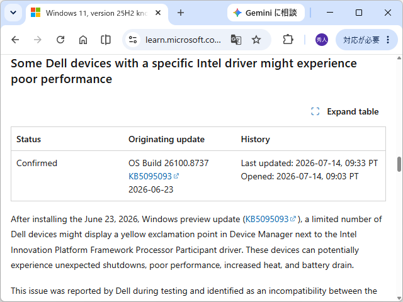Click the Originating update column header
This screenshot has width=403, height=302.
(x=166, y=139)
